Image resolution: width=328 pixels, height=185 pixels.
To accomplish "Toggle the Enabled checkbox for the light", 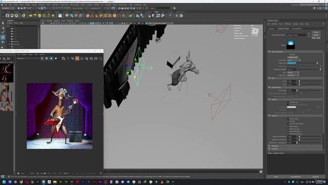I will 288,54.
